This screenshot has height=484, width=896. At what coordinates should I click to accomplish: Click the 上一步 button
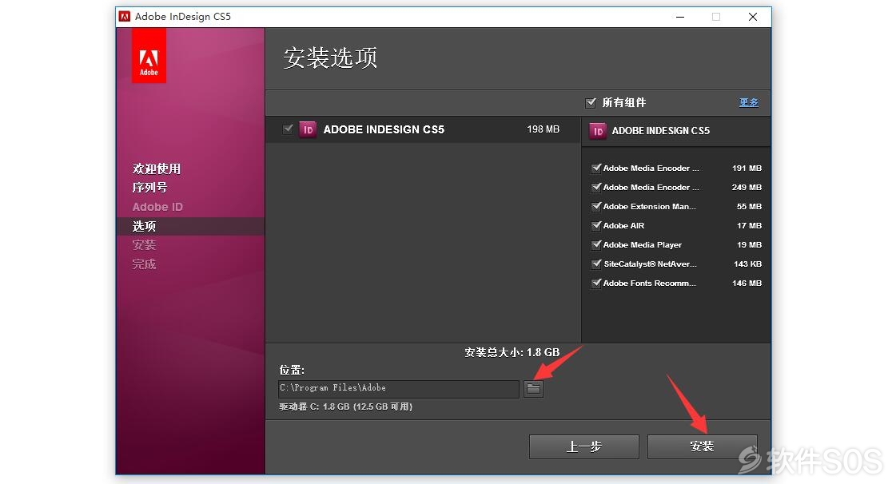(x=584, y=446)
